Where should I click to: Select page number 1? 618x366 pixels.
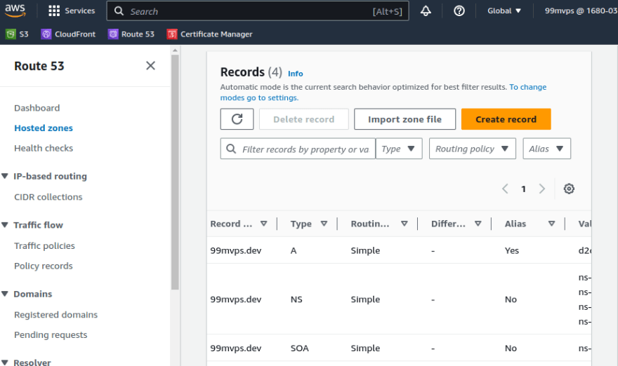(x=523, y=189)
